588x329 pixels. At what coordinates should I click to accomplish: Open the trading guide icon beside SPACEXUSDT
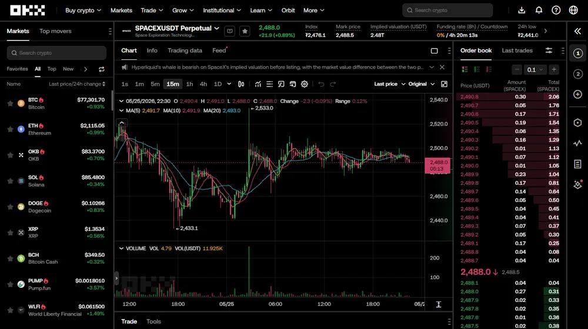click(x=230, y=31)
